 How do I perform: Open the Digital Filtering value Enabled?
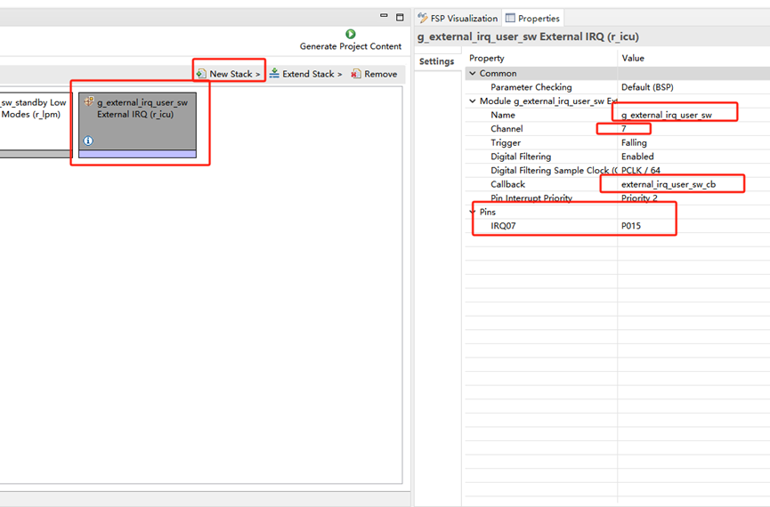coord(637,157)
